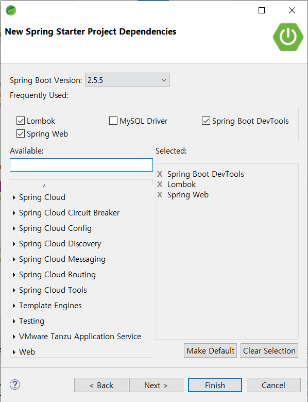Expand the Testing category
This screenshot has height=402, width=308.
coord(14,321)
